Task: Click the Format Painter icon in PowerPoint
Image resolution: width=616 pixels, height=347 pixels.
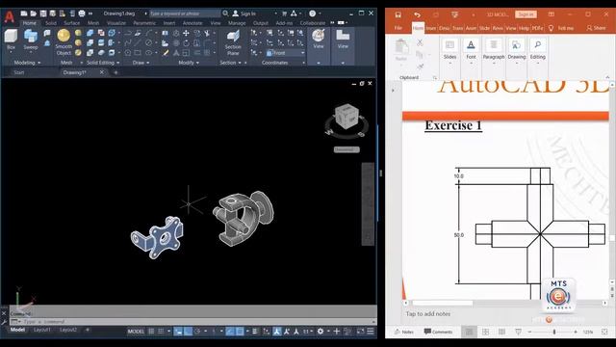Action: pyautogui.click(x=420, y=67)
